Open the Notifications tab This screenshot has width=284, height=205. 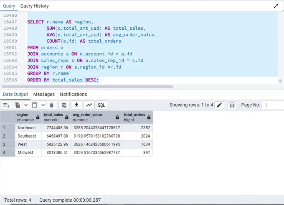(74, 94)
